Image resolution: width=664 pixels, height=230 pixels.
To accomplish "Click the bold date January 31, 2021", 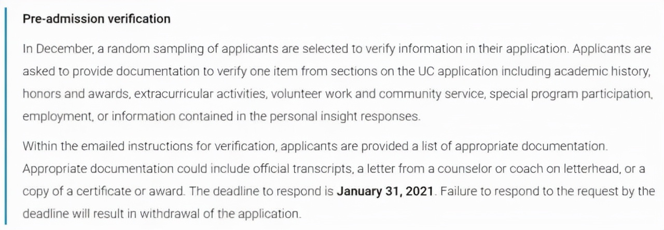I will pos(385,191).
